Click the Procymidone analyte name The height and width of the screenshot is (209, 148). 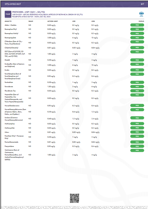coord(9,146)
